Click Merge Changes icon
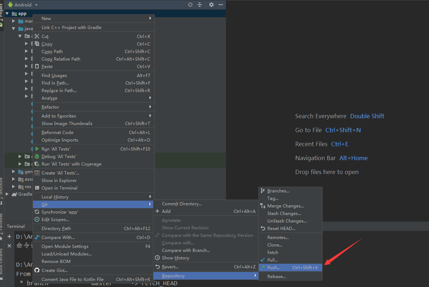This screenshot has height=287, width=429. click(x=263, y=206)
